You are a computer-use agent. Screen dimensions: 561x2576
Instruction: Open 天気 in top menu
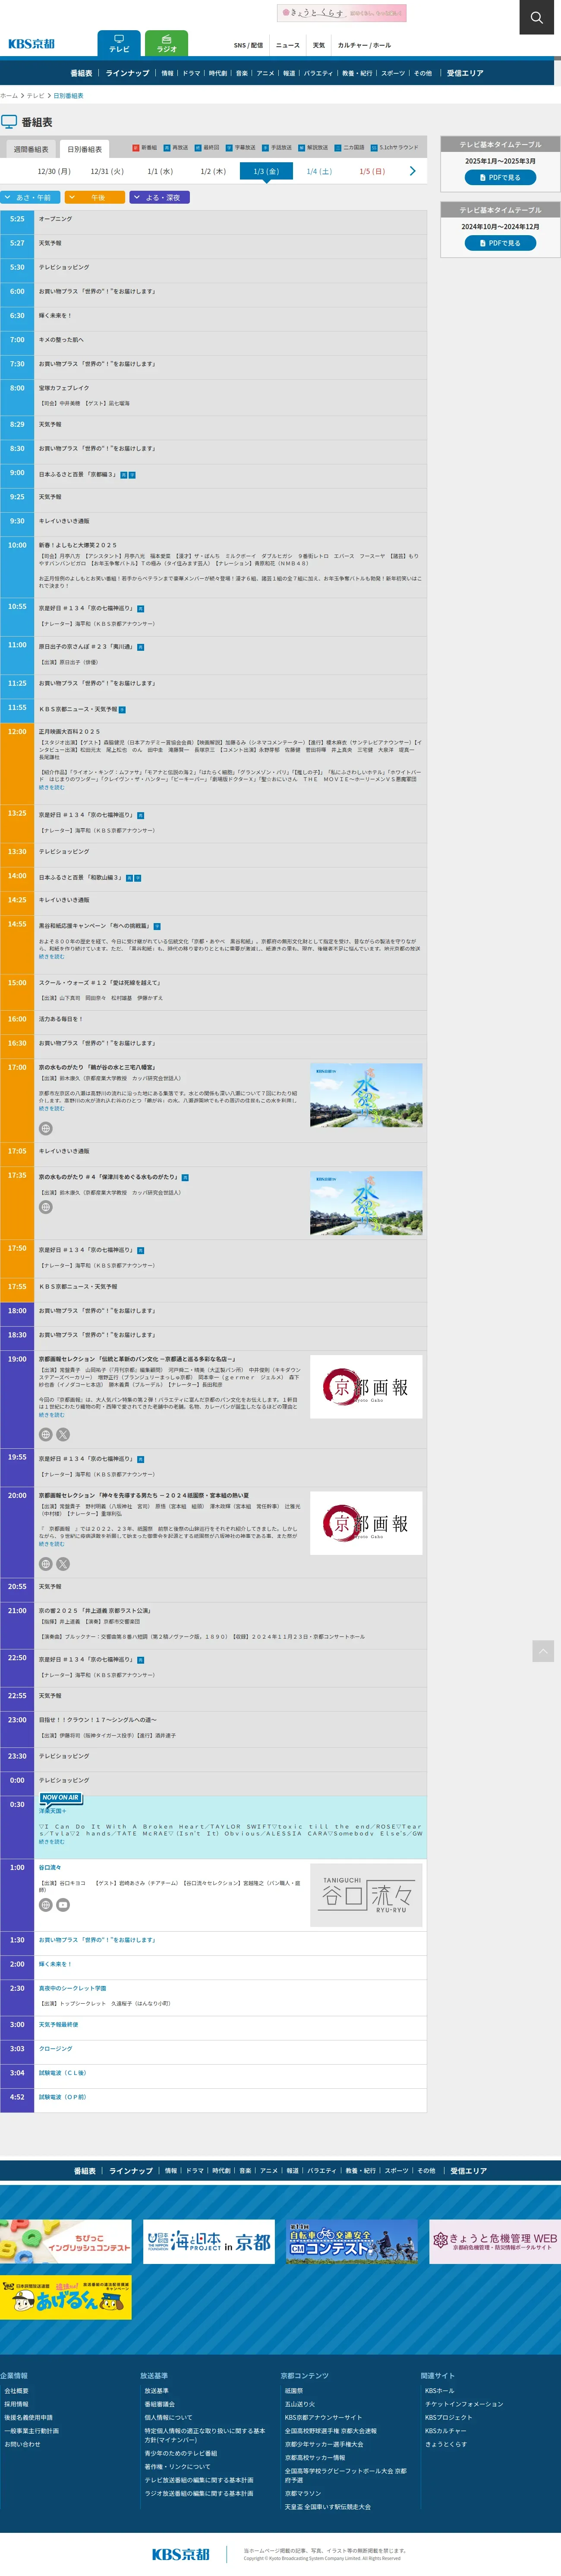point(319,45)
